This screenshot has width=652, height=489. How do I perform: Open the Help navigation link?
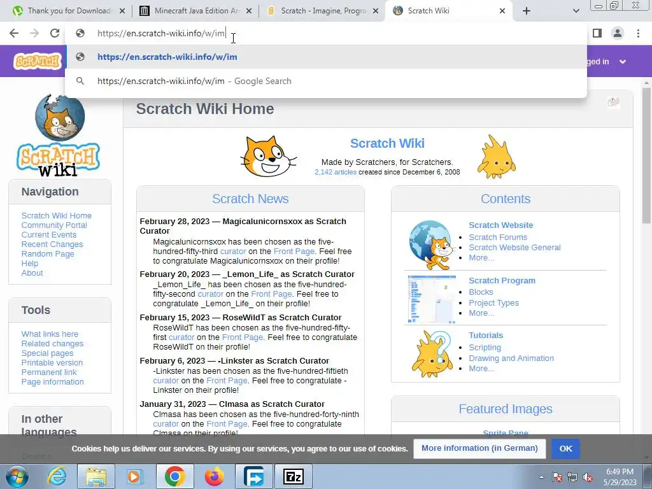pos(29,263)
